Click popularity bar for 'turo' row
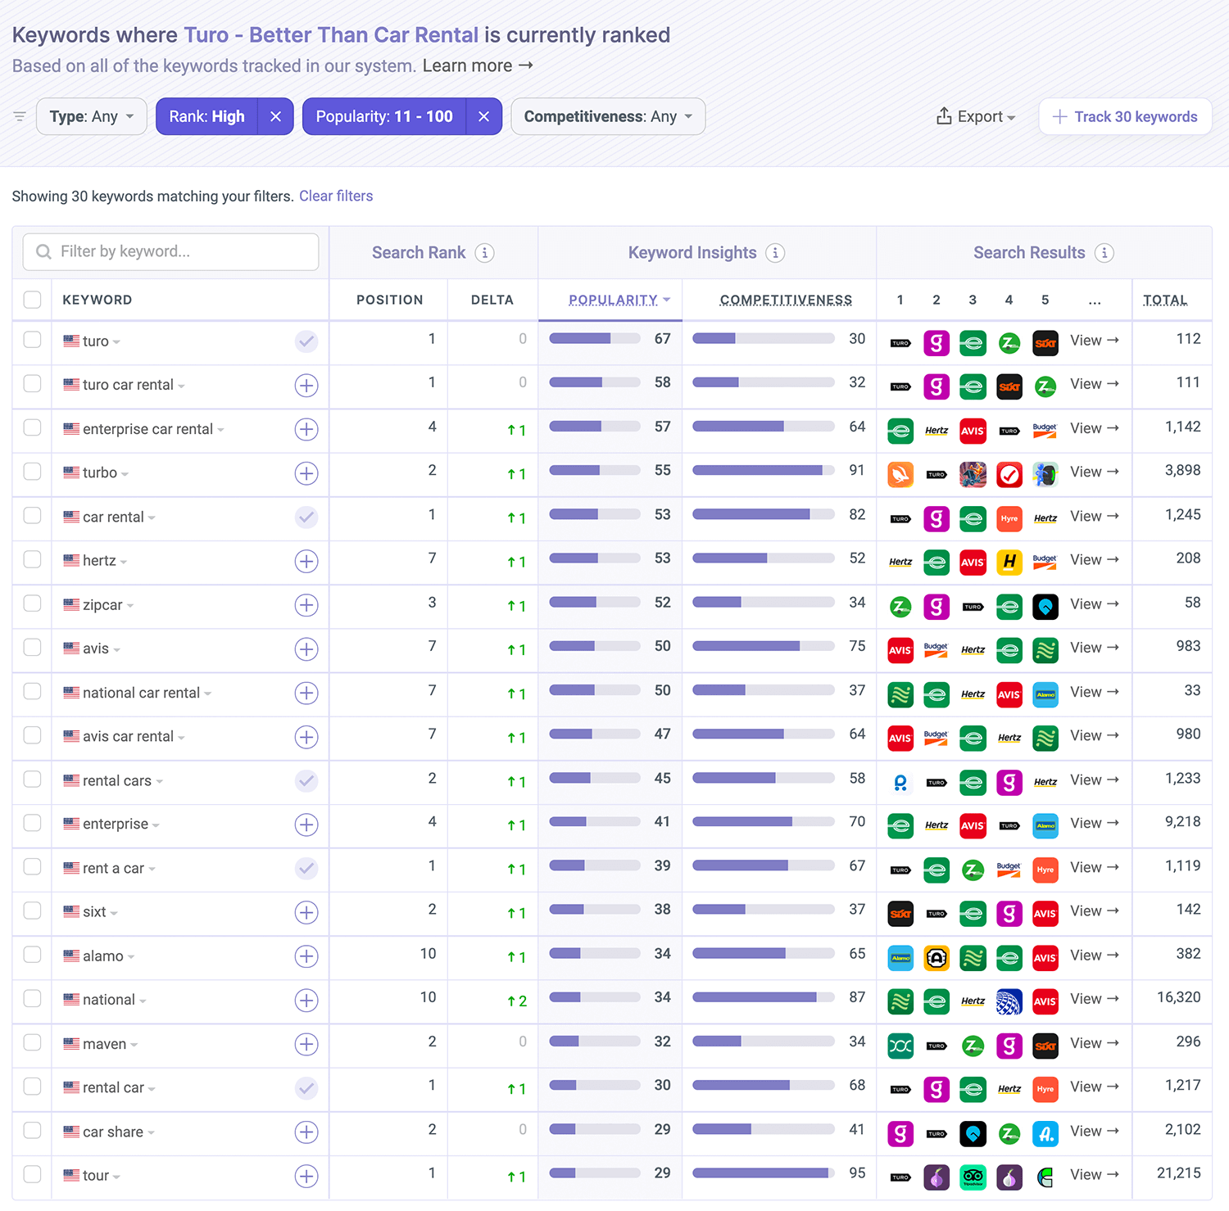The image size is (1229, 1211). [x=595, y=338]
